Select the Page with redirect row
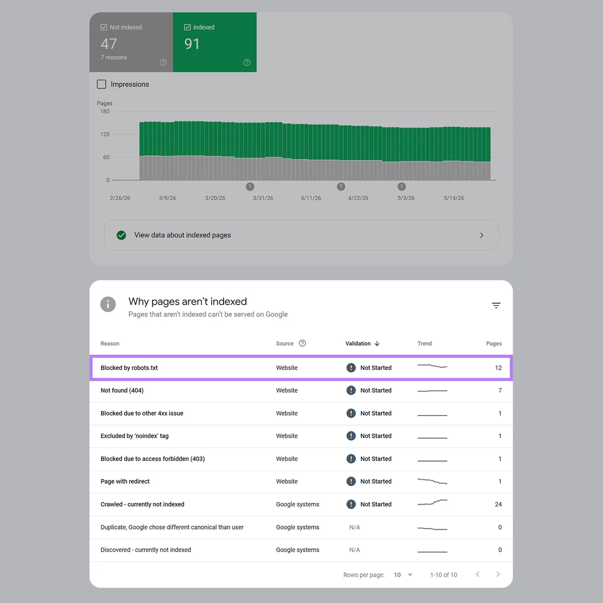 (x=301, y=481)
